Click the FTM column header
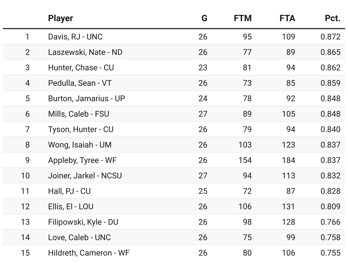The image size is (348, 263). point(243,18)
